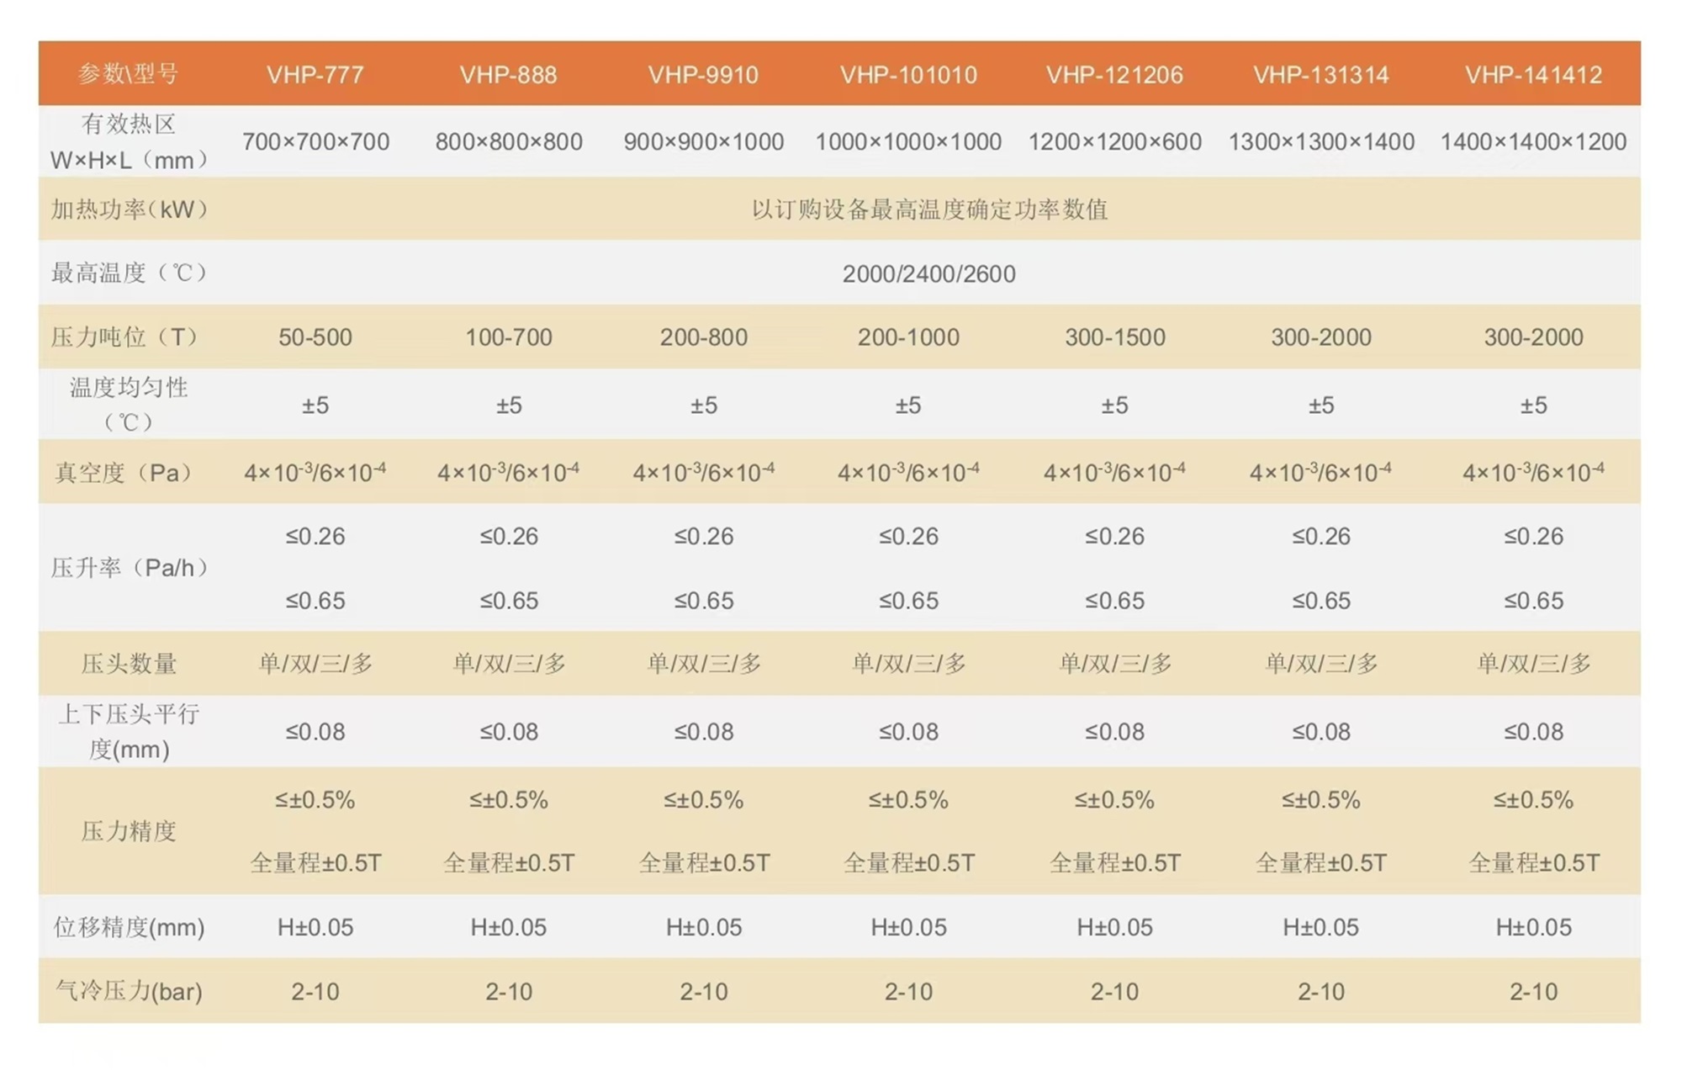Click the 700×700×700 dimension cell
The width and height of the screenshot is (1682, 1076).
315,141
